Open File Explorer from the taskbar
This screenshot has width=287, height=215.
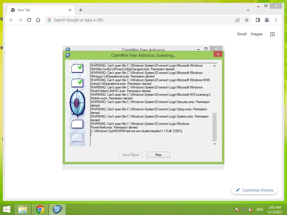click(22, 209)
